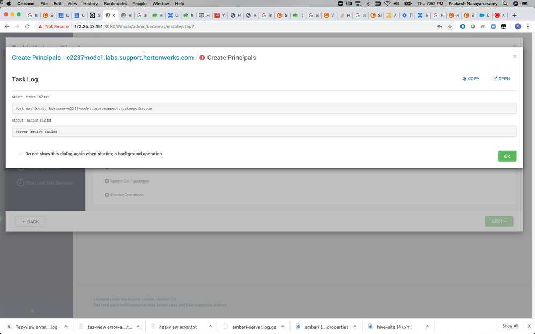Click the Not Secure warning icon
This screenshot has height=334, width=535.
pos(40,27)
